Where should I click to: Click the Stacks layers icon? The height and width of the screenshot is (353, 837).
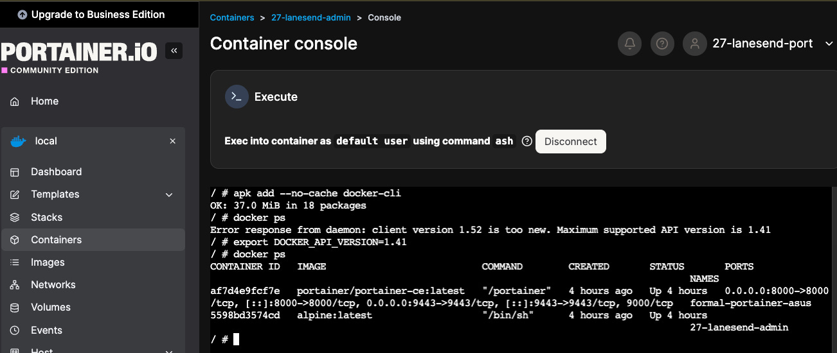(15, 218)
